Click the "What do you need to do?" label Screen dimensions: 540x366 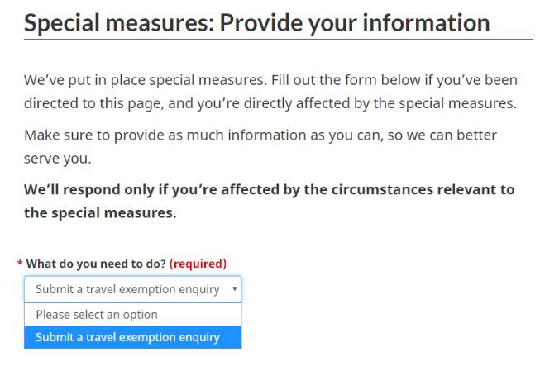[96, 264]
